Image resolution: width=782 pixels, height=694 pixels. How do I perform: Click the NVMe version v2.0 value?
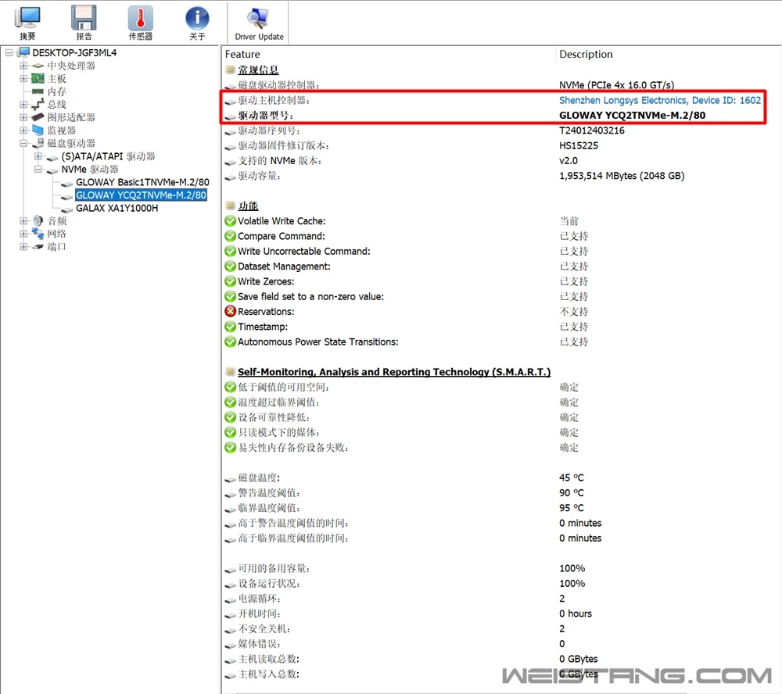click(x=569, y=160)
